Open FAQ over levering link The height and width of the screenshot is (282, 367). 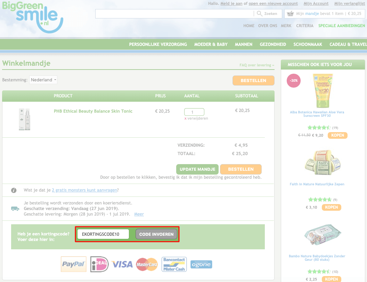257,65
